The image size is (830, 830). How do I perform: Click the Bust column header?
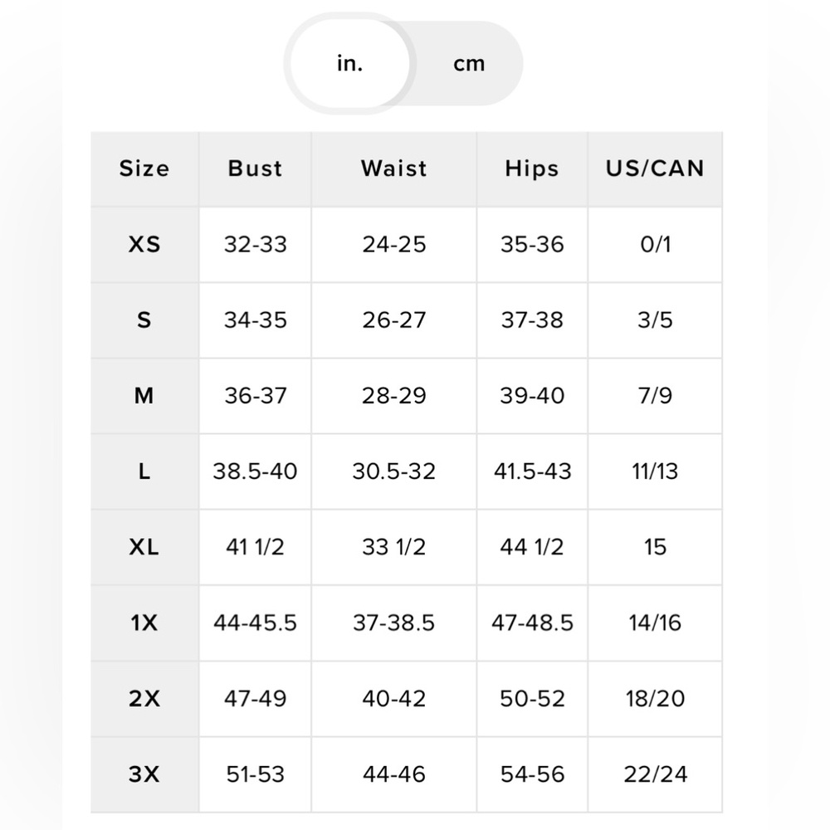click(x=255, y=168)
